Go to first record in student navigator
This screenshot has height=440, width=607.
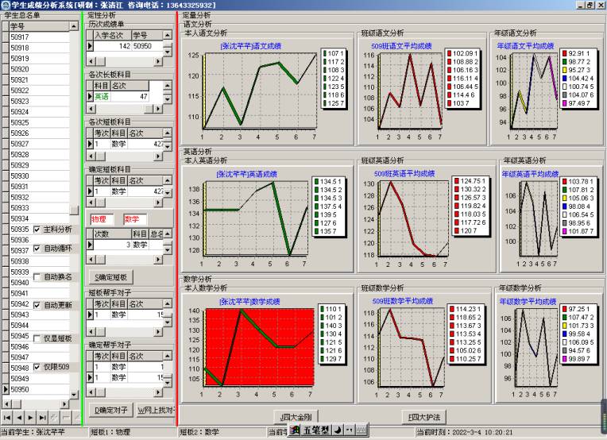point(6,417)
